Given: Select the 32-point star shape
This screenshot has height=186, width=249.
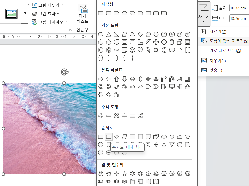Looking at the screenshot, I should pyautogui.click(x=188, y=174).
